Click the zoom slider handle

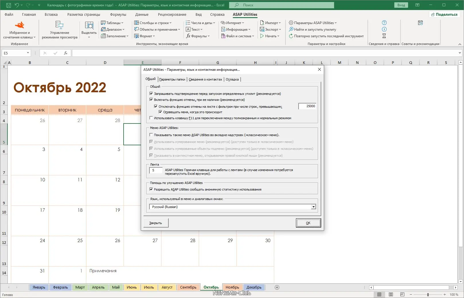pos(428,295)
